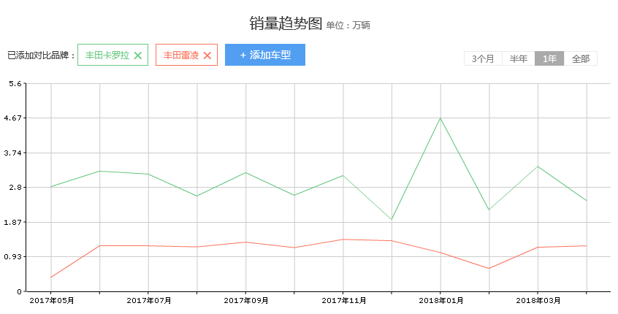Screen dimensions: 618x314
Task: Click the 2018年03月 x-axis label
Action: click(x=538, y=300)
